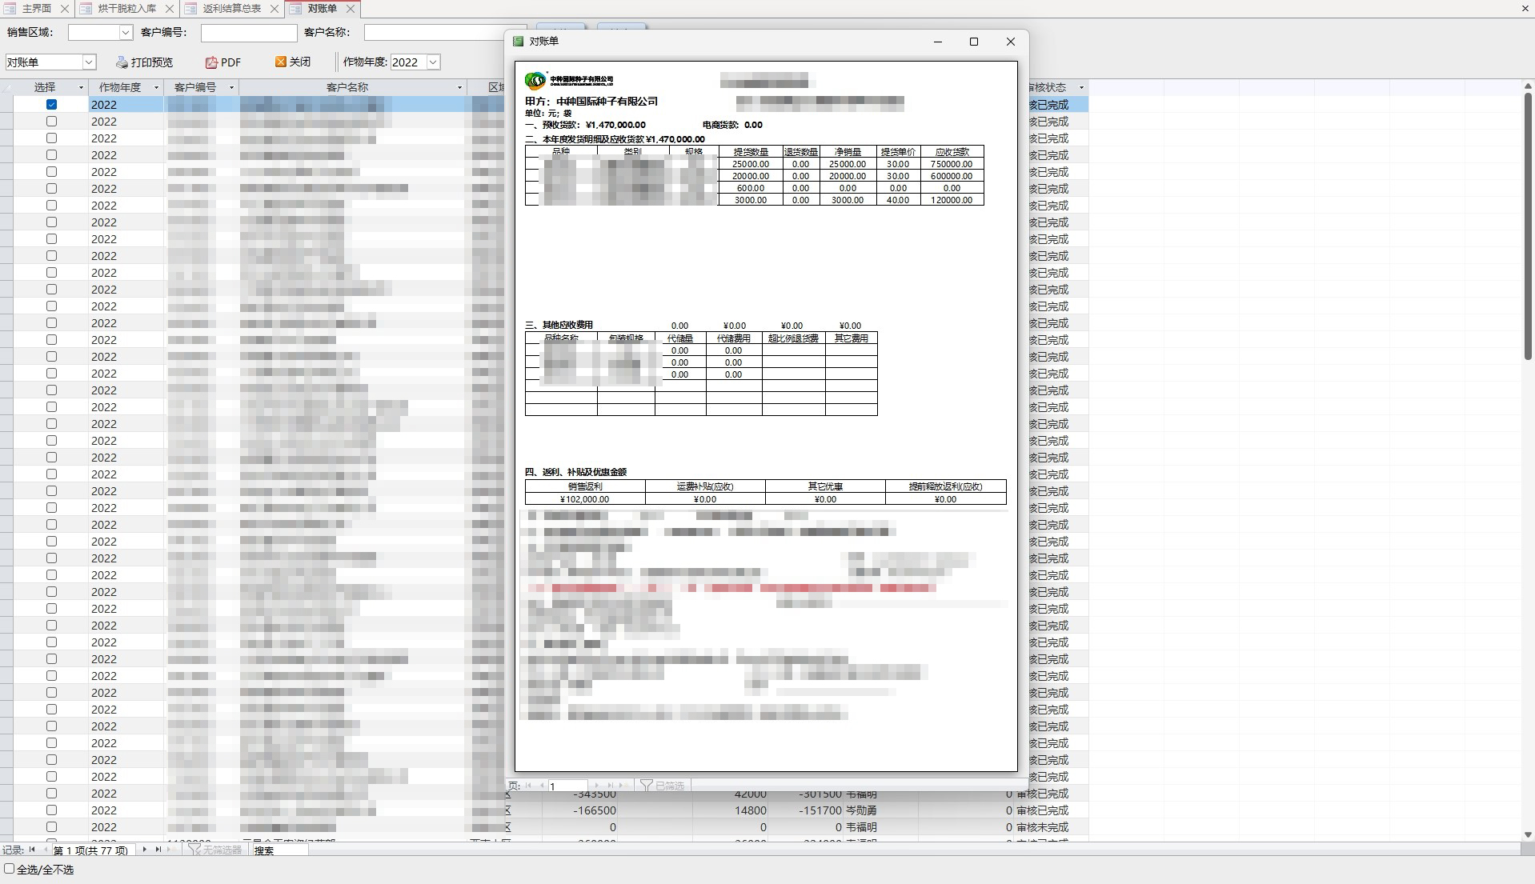The width and height of the screenshot is (1535, 884).
Task: Check the row with value -343500
Action: pyautogui.click(x=51, y=793)
